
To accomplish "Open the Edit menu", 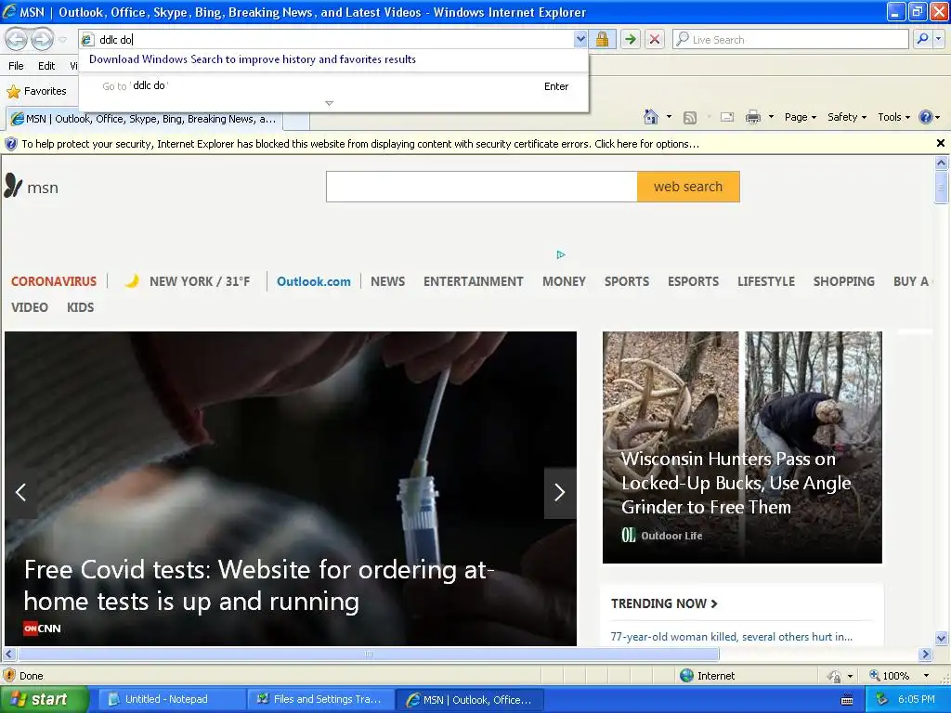I will pos(46,66).
